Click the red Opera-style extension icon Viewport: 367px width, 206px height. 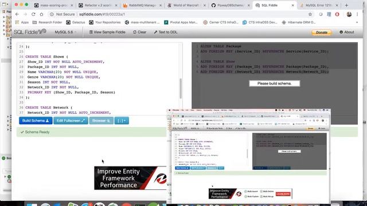(337, 14)
